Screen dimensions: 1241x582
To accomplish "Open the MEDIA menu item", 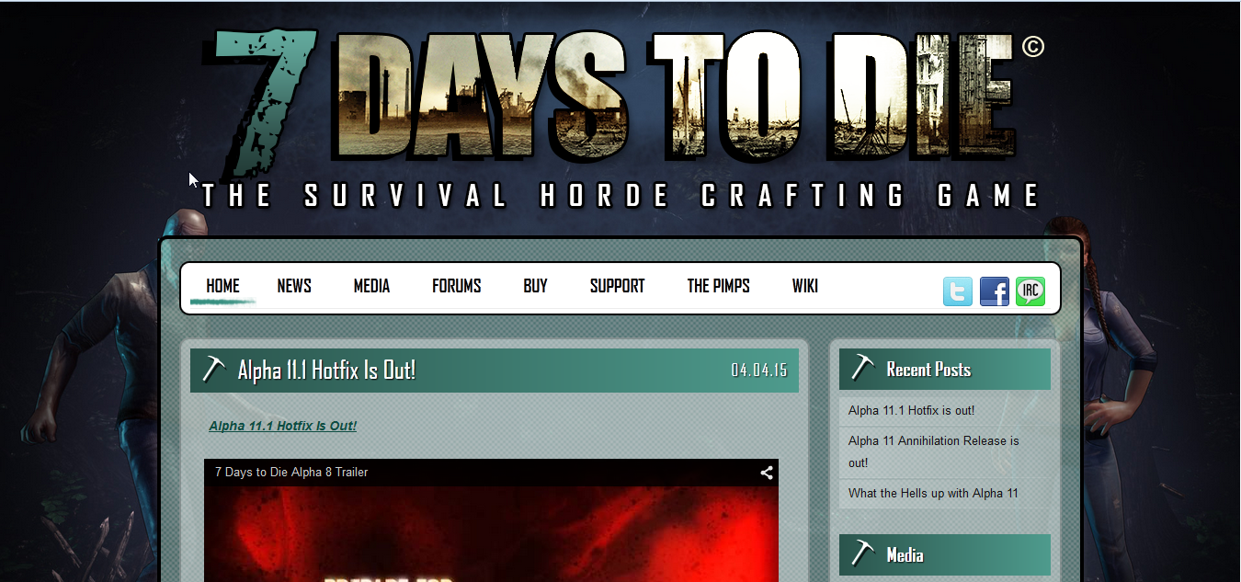I will [x=371, y=286].
